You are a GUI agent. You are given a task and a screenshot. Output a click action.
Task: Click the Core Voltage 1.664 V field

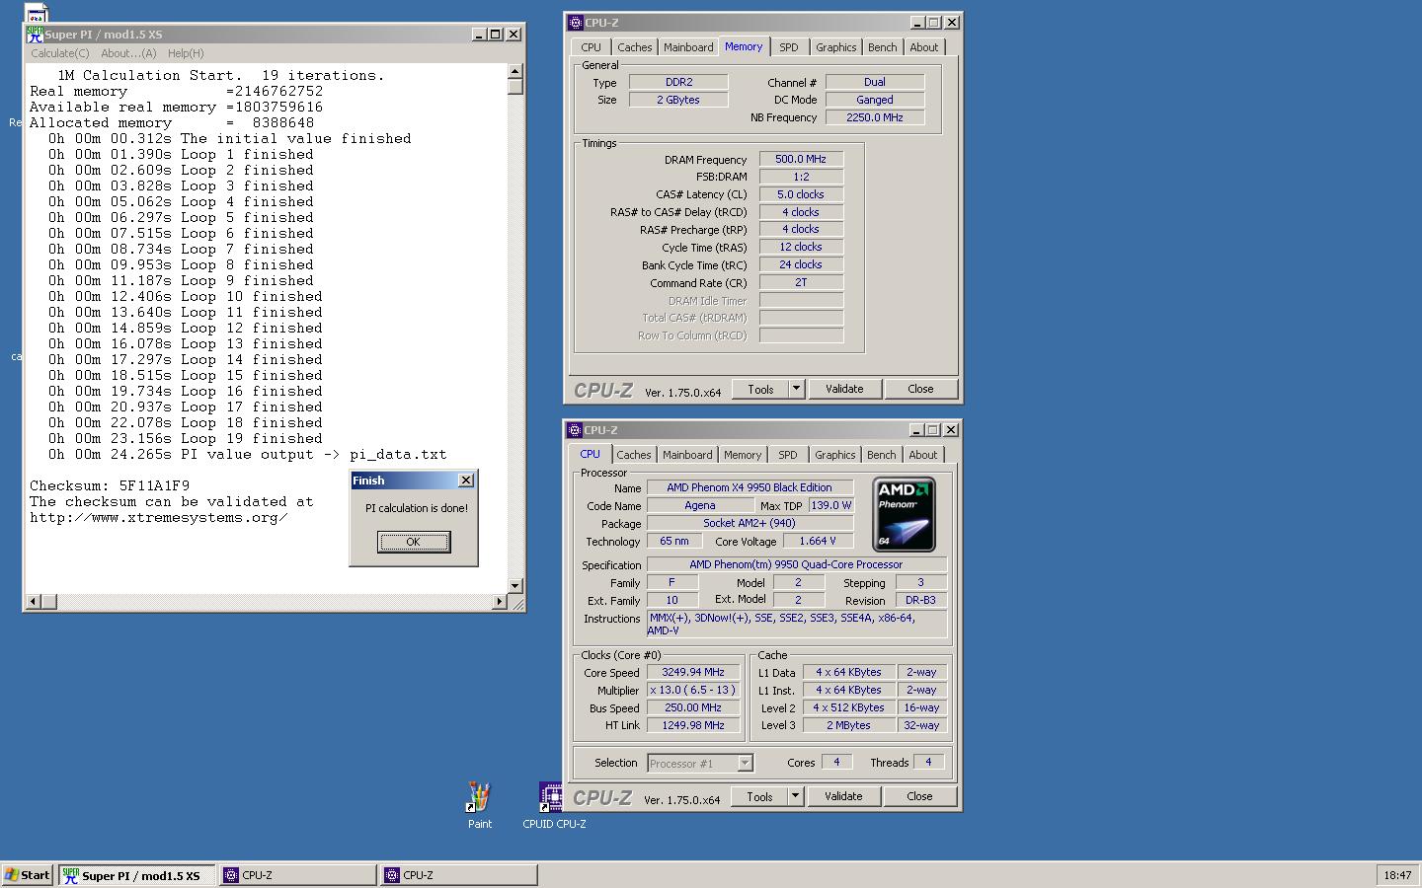[818, 541]
